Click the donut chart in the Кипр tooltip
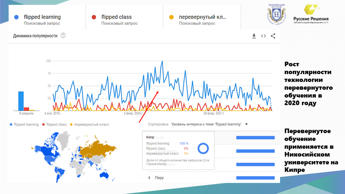Screen dimensions: 345x194 [203, 148]
